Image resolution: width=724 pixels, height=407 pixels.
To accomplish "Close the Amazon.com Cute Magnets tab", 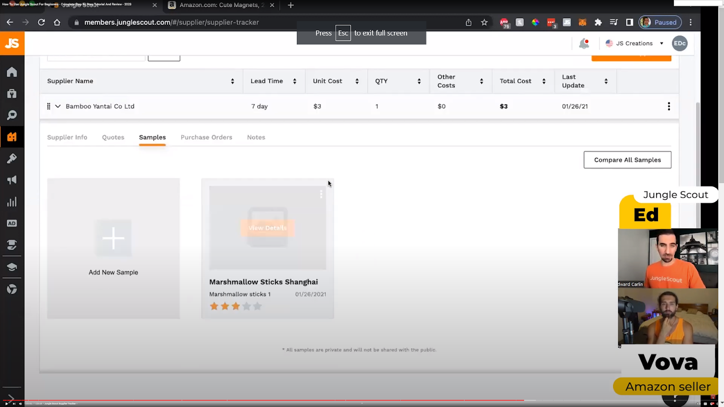I will (272, 5).
